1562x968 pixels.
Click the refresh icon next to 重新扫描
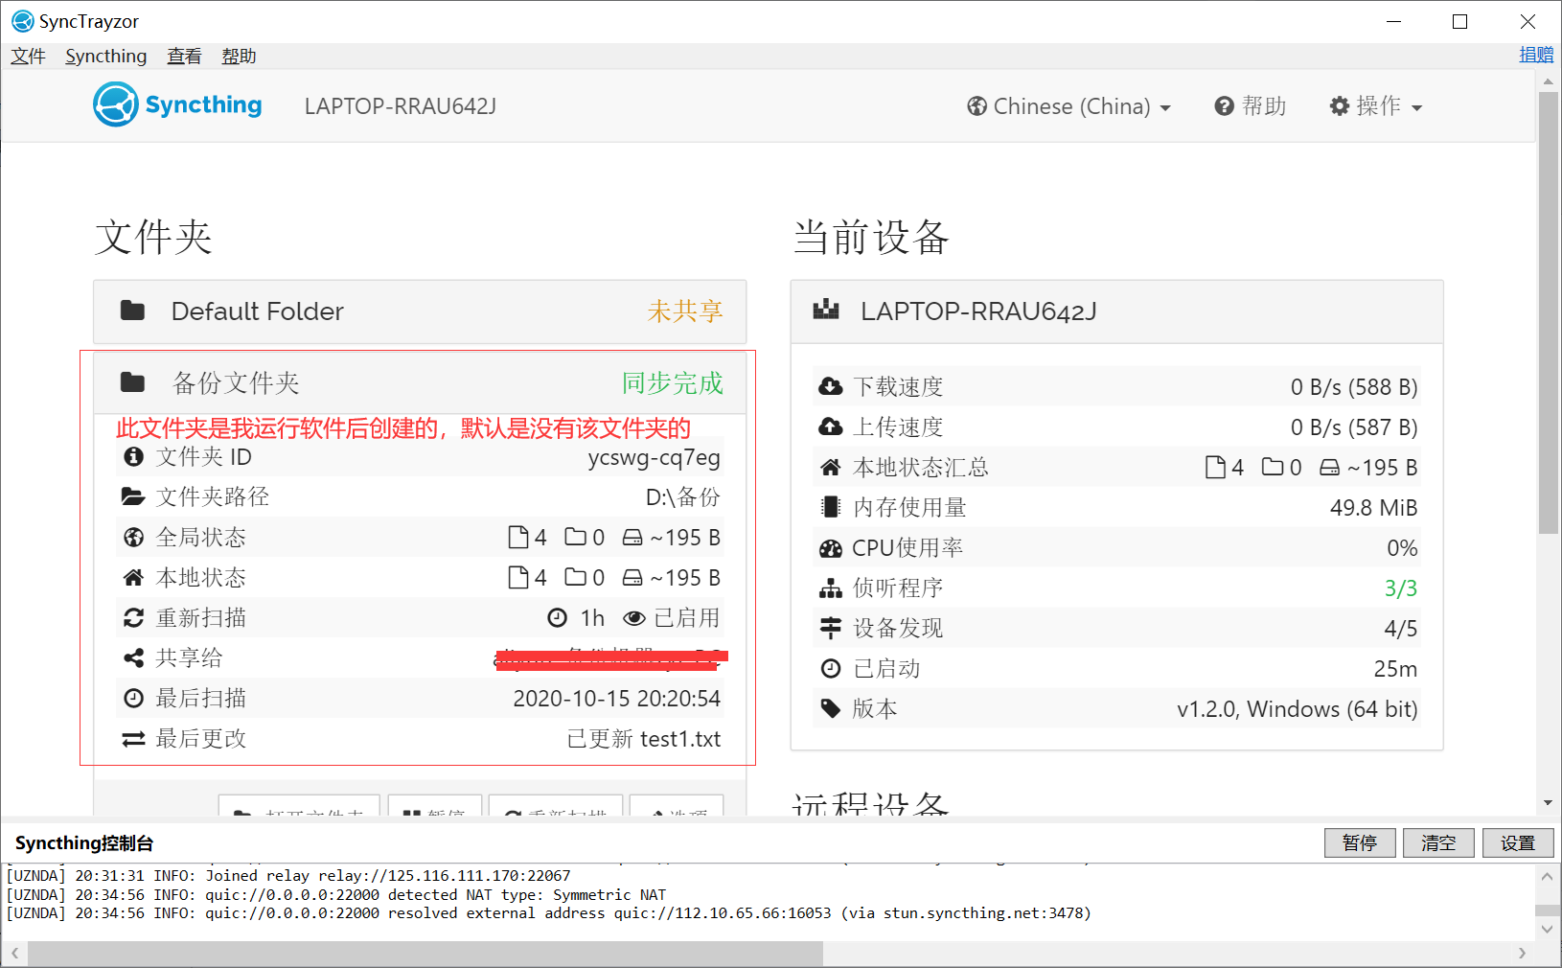133,617
